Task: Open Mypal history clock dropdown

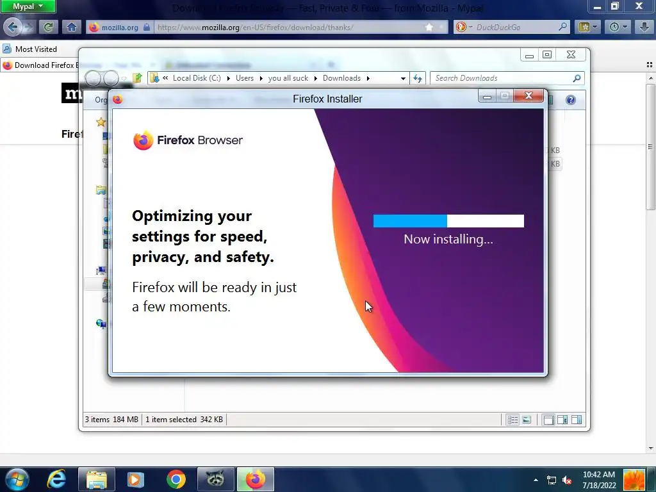Action: click(618, 27)
